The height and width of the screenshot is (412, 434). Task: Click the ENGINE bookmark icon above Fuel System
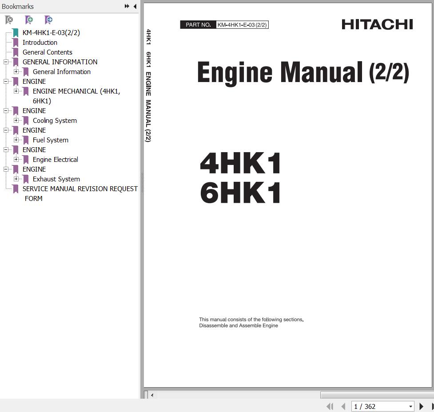(x=16, y=130)
